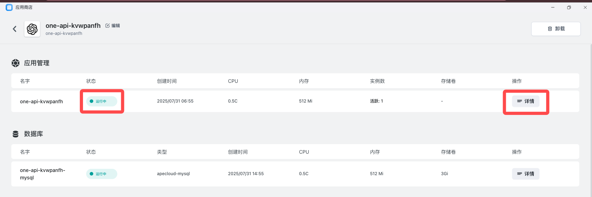Select the one-api-kvwpanfh app name in the table
Image resolution: width=592 pixels, height=197 pixels.
click(41, 101)
